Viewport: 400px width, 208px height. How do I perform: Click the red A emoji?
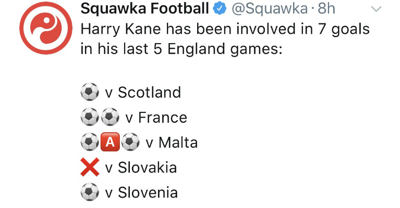tap(110, 143)
